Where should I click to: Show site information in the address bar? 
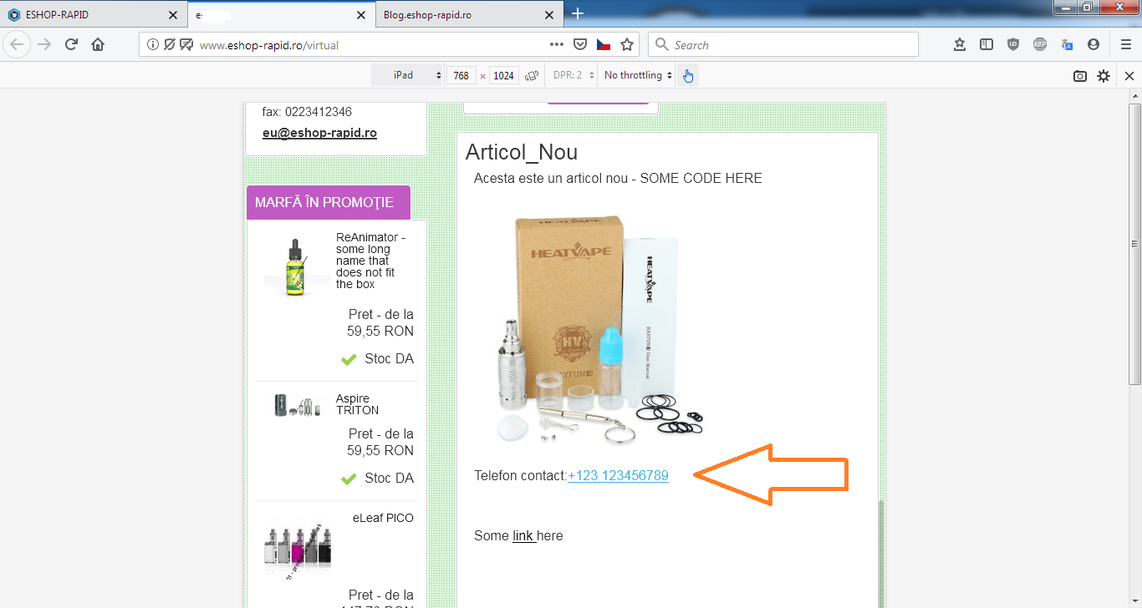pos(153,45)
